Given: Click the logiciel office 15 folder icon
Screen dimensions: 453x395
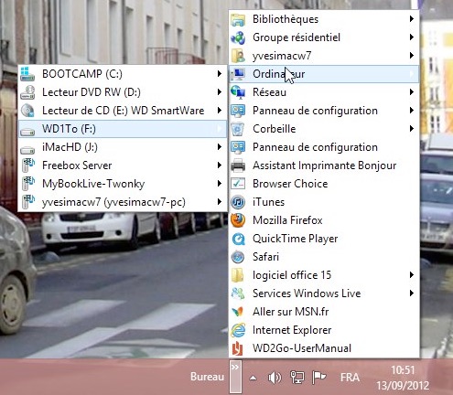Looking at the screenshot, I should pyautogui.click(x=238, y=275).
